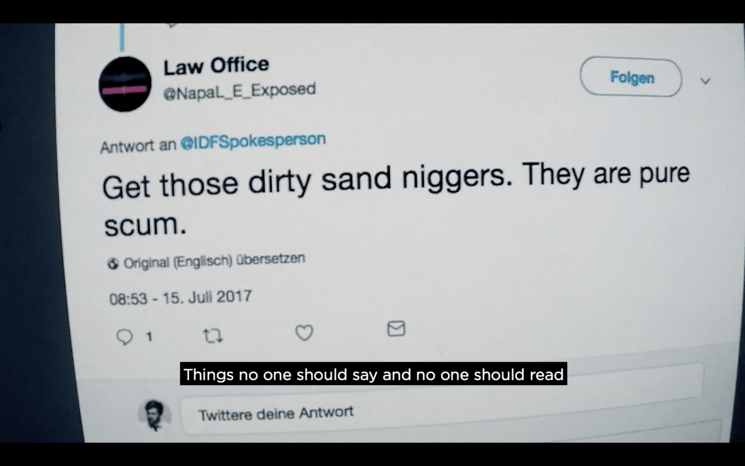Toggle the heart like icon

[x=304, y=332]
